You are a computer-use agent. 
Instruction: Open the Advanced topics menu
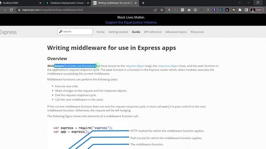pyautogui.click(x=176, y=32)
